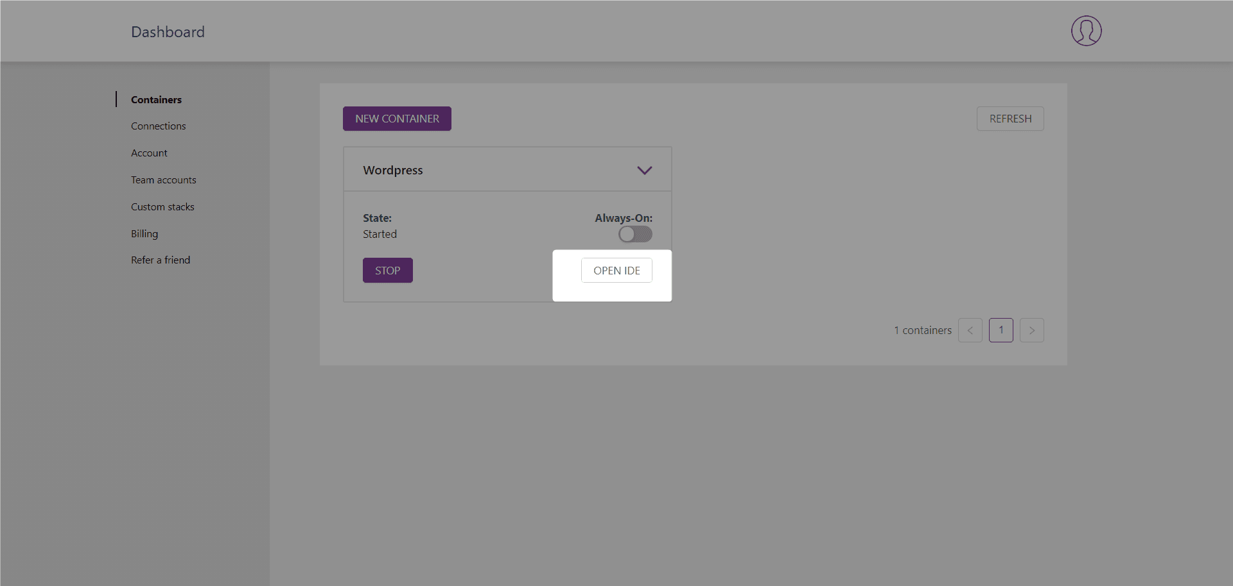Click the Wordpress container name
The width and height of the screenshot is (1233, 586).
(x=393, y=170)
